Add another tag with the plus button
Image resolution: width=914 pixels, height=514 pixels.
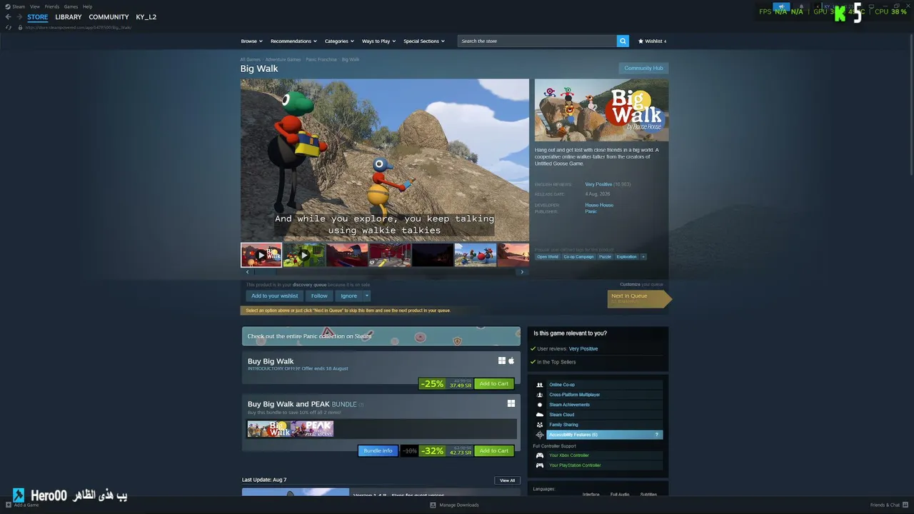643,257
